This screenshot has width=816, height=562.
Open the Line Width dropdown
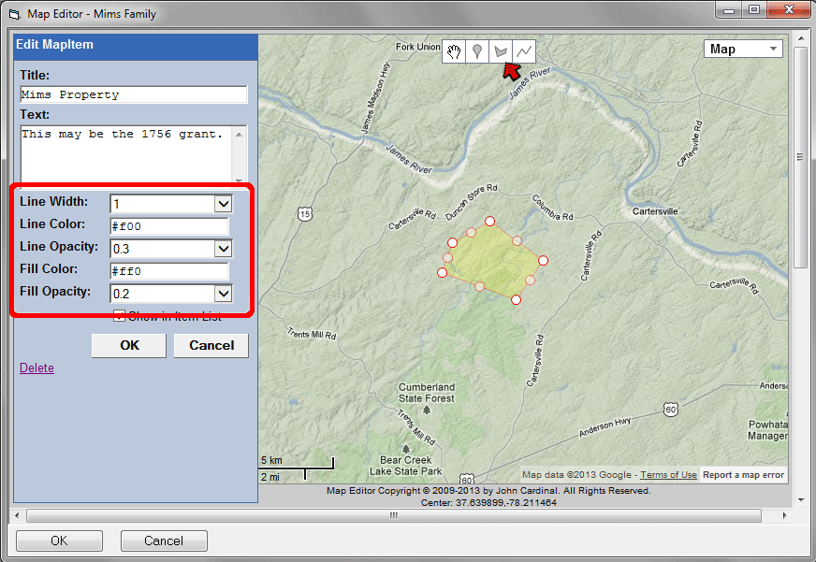[x=223, y=204]
